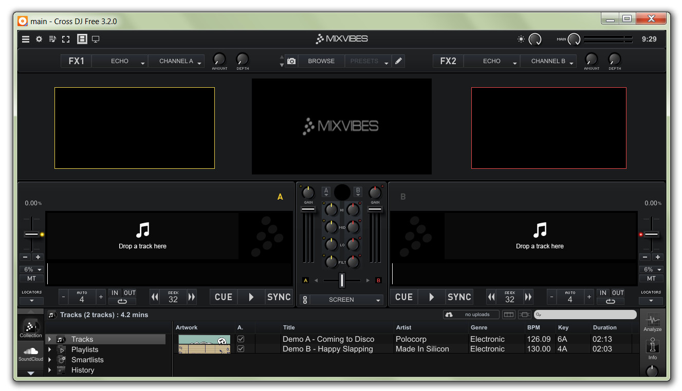Viewport: 682px width, 391px height.
Task: Click CUE on deck A
Action: (x=224, y=297)
